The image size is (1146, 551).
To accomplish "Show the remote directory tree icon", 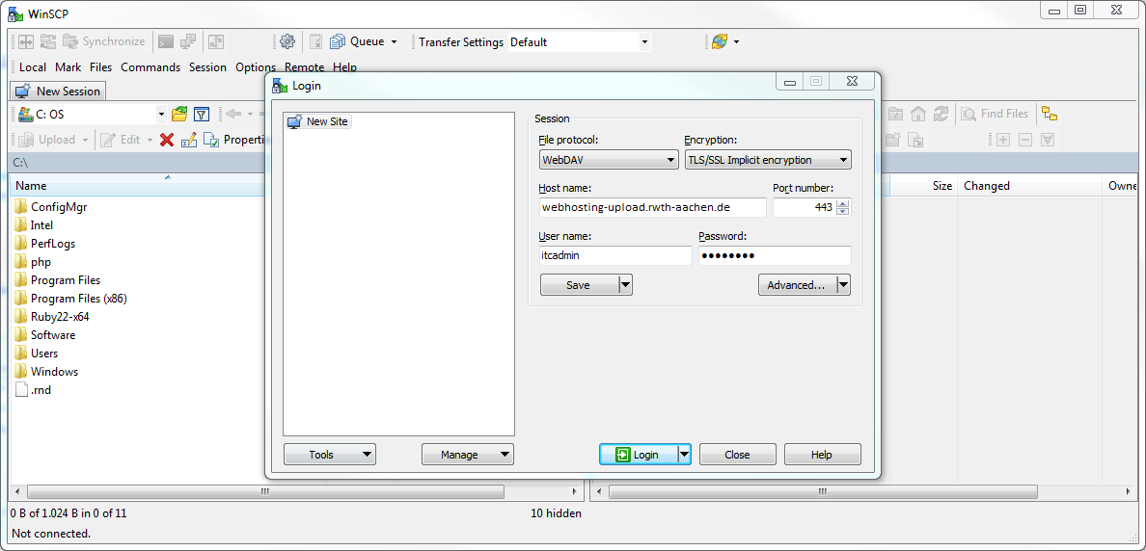I will click(1050, 114).
